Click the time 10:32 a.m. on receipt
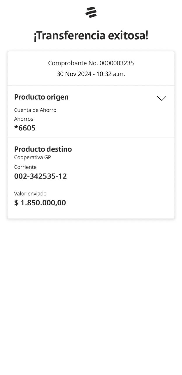Image resolution: width=182 pixels, height=375 pixels. (111, 74)
